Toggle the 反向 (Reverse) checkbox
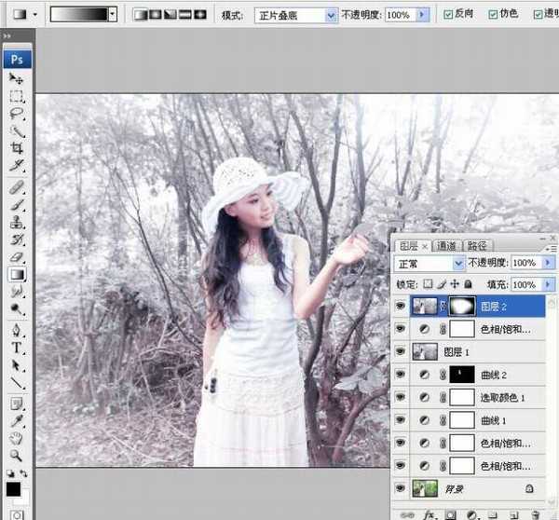 pyautogui.click(x=449, y=15)
